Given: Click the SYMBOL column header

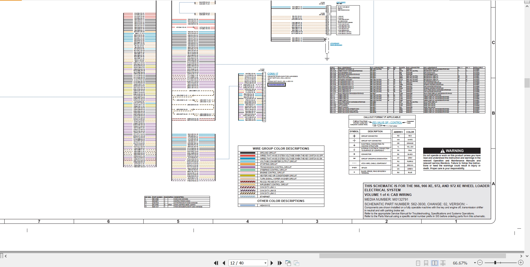Looking at the screenshot, I should (354, 131).
